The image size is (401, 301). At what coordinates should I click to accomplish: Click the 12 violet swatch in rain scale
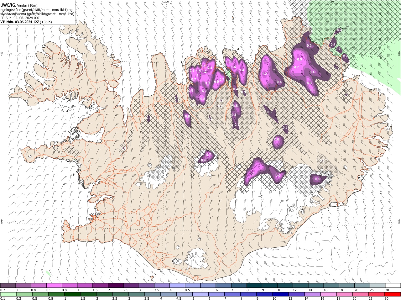tap(296, 294)
